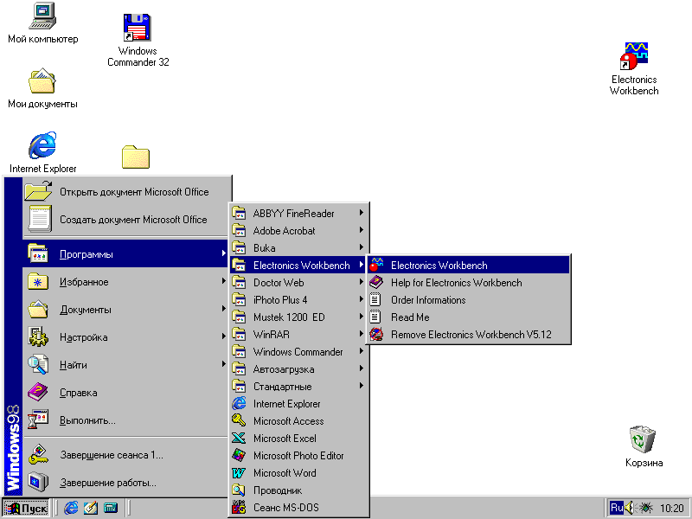Launch Internet Explorer from Programs menu
692x519 pixels.
coord(298,403)
